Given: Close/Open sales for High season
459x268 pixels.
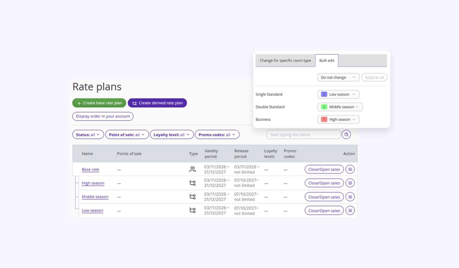Looking at the screenshot, I should (324, 183).
